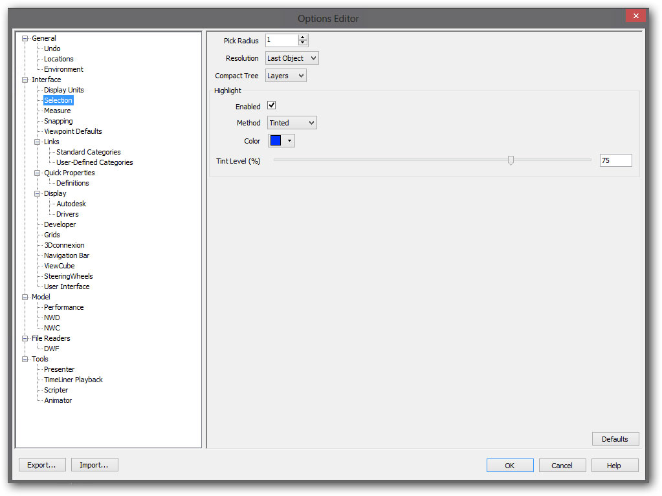Click the Export... button
The height and width of the screenshot is (496, 662).
pos(42,464)
